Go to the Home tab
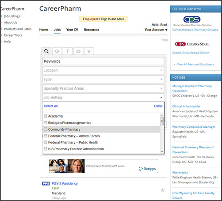 [44, 30]
